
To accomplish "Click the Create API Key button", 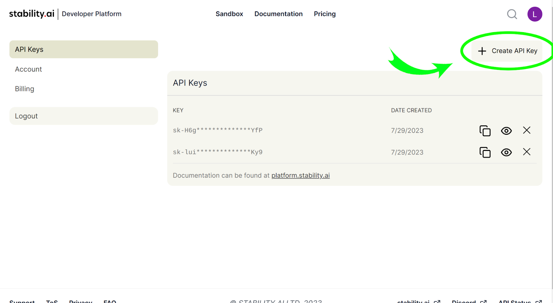I will [x=507, y=51].
